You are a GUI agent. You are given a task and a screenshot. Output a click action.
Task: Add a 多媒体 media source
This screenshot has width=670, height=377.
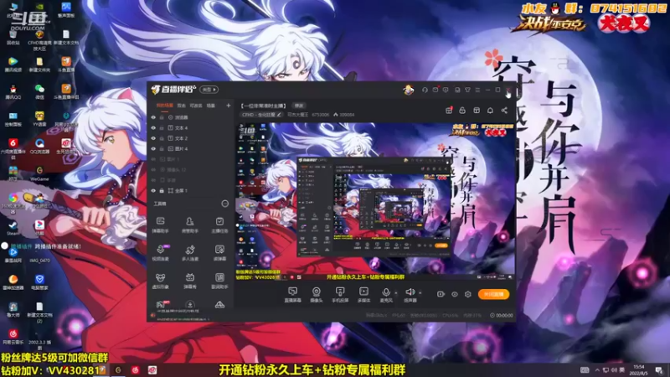(x=363, y=295)
